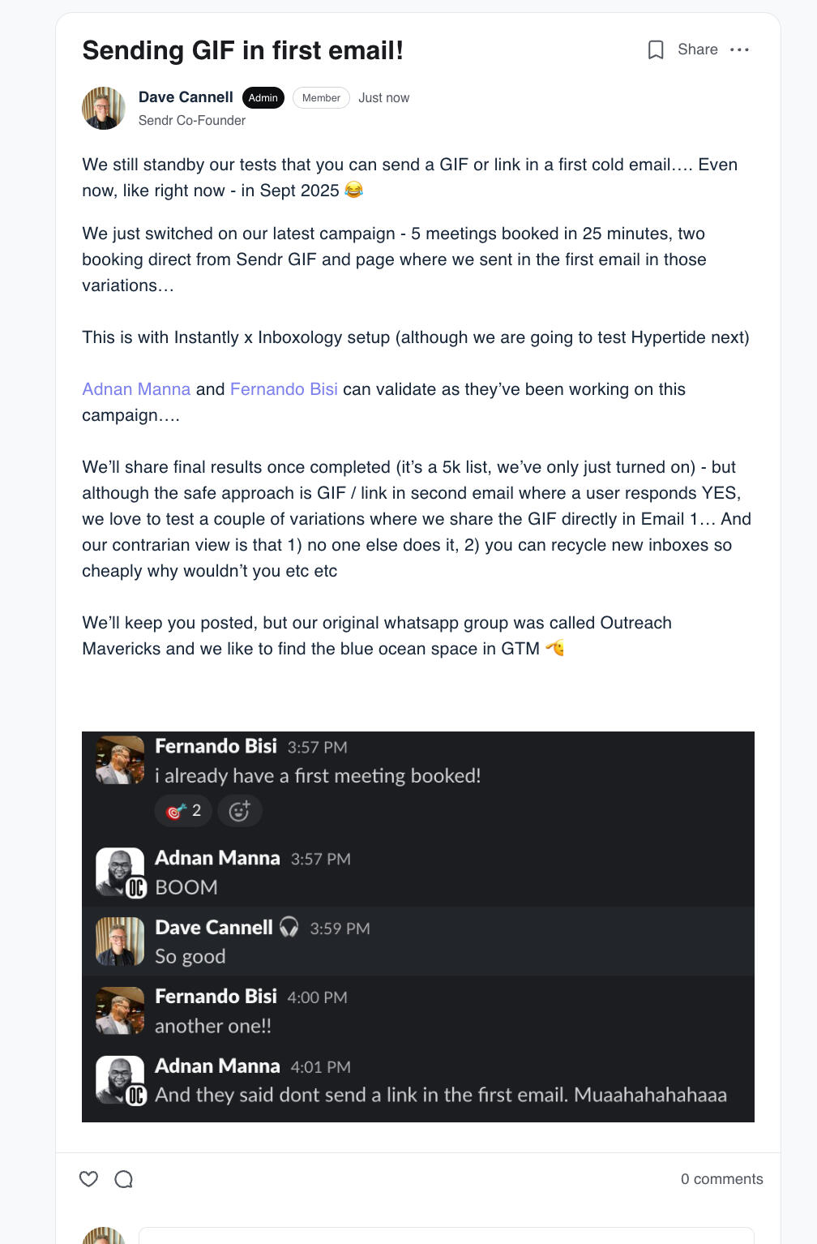This screenshot has height=1244, width=817.
Task: Click the dart emoji reaction with count 2
Action: (183, 811)
